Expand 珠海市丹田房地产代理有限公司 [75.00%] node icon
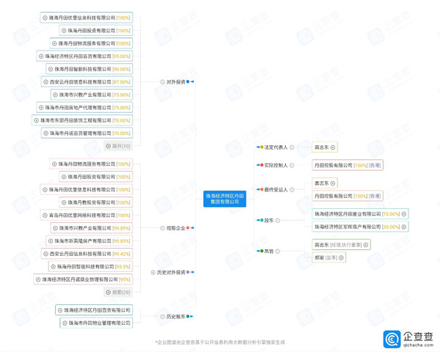The height and width of the screenshot is (352, 440). click(x=41, y=108)
